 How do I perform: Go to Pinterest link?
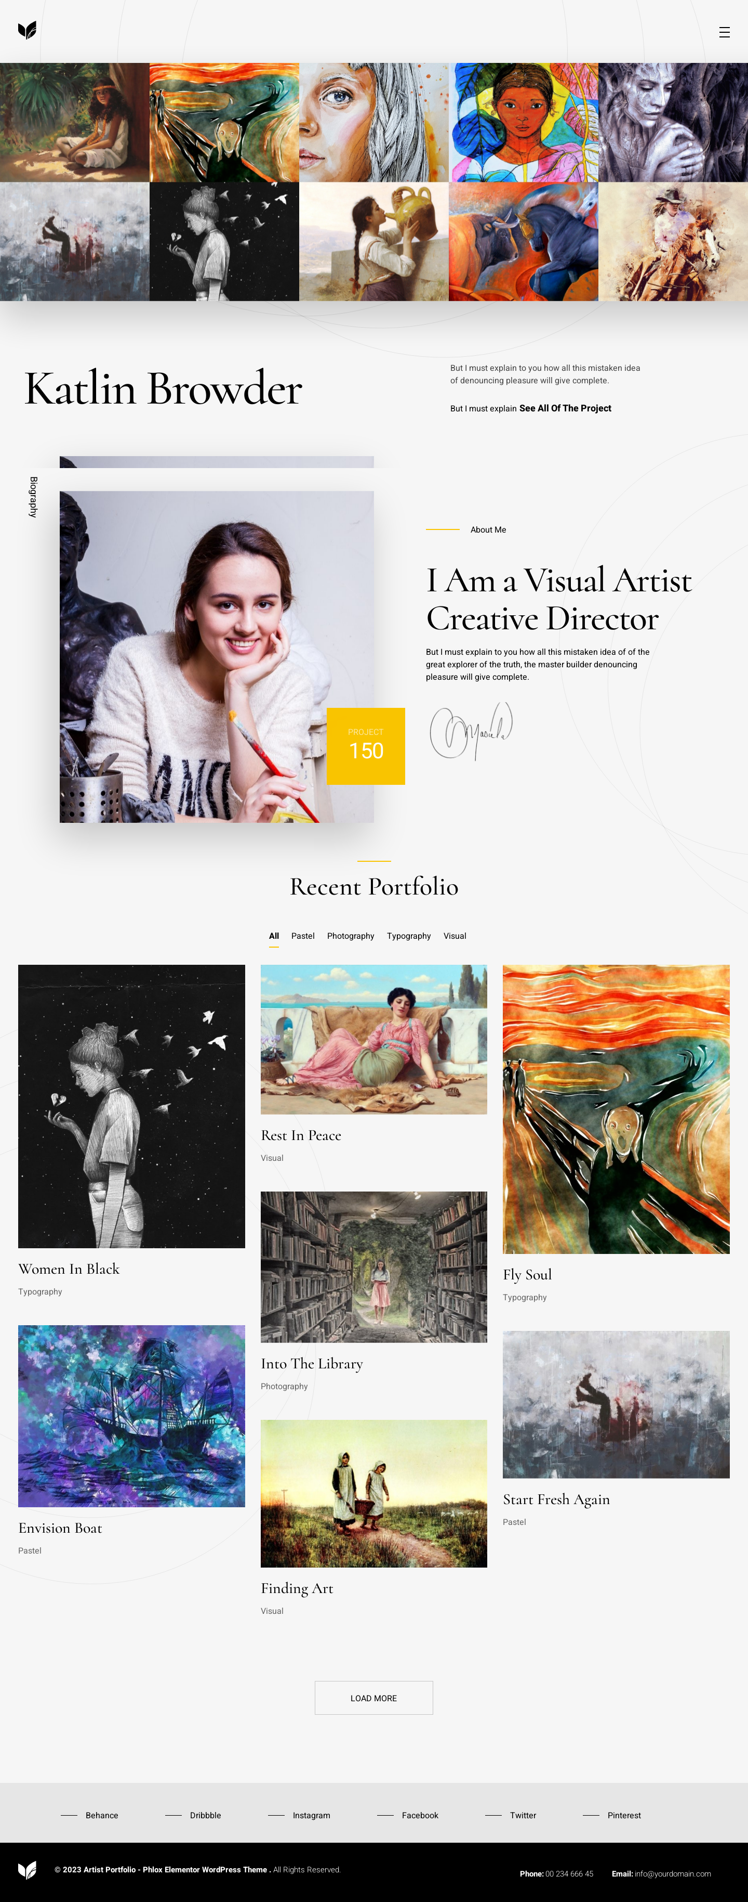click(x=624, y=1815)
